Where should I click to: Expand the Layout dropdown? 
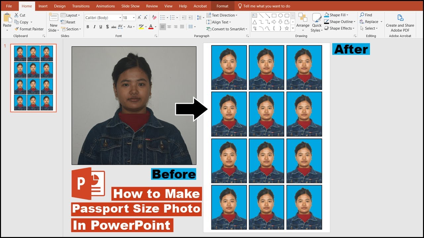pos(71,15)
